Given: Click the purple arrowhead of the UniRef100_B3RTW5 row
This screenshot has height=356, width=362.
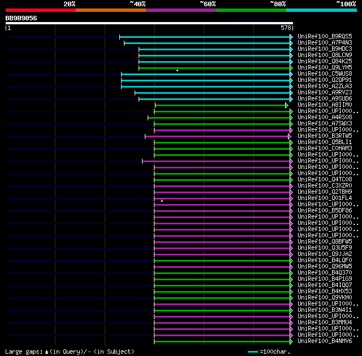Looking at the screenshot, I should pyautogui.click(x=290, y=137).
